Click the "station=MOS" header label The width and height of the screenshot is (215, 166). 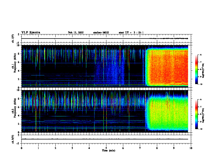101,33
